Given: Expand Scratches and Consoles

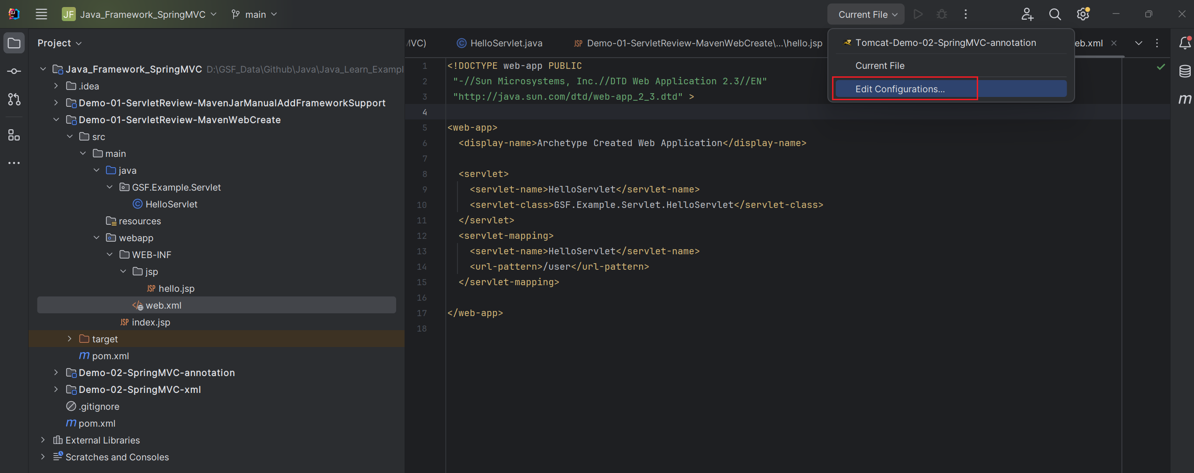Looking at the screenshot, I should pos(43,457).
